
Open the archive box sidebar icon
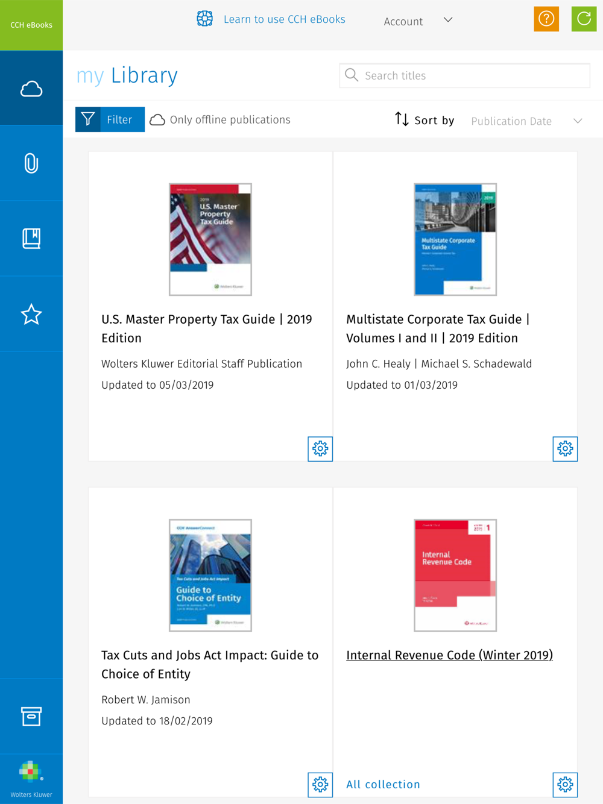[x=31, y=716]
